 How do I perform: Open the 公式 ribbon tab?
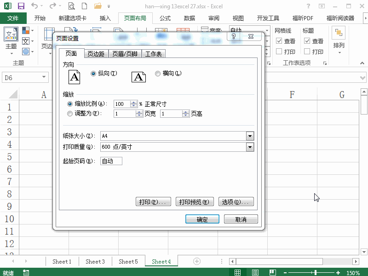click(164, 18)
